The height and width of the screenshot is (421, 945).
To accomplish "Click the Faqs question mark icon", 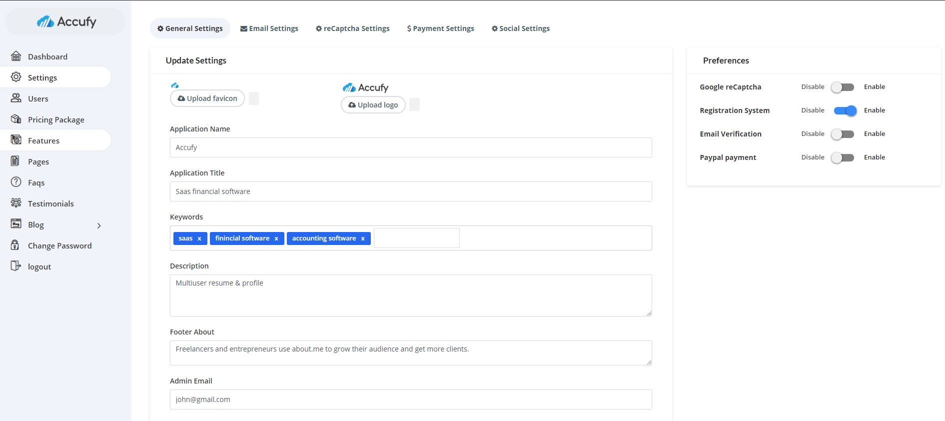I will (16, 182).
